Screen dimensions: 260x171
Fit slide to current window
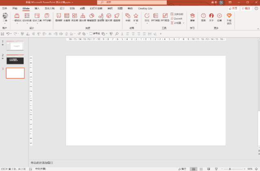point(256,169)
